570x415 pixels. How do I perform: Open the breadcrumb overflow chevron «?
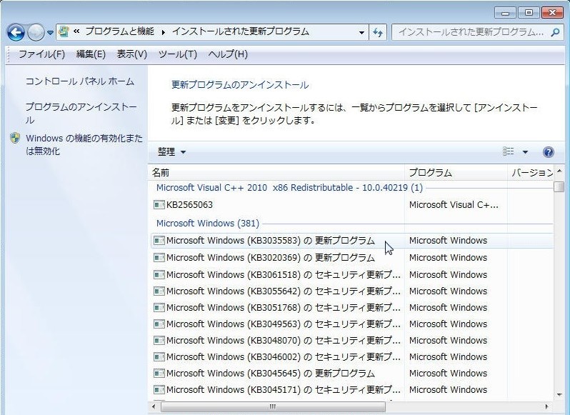point(76,31)
